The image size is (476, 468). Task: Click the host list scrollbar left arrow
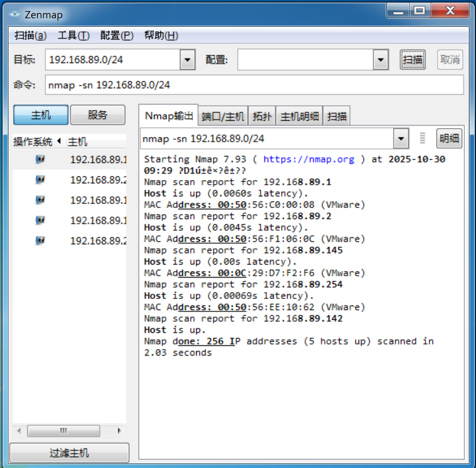click(19, 430)
